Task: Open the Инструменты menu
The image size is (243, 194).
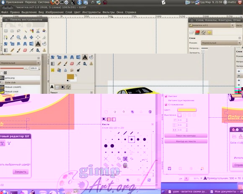Action: [x=91, y=12]
